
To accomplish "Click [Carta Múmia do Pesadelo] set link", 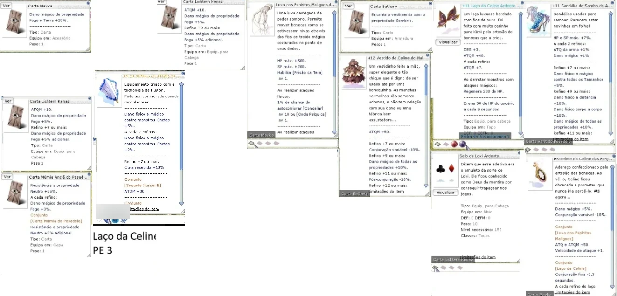I will 56,221.
